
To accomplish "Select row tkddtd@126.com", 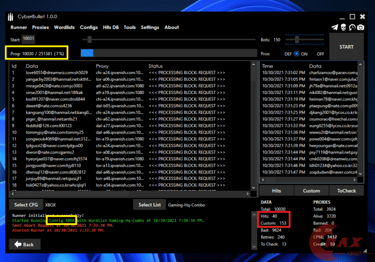I will click(130, 126).
